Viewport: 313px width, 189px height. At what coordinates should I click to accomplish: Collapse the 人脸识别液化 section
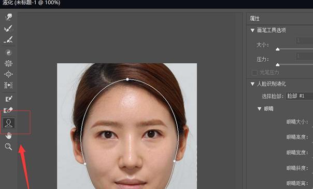pos(252,84)
